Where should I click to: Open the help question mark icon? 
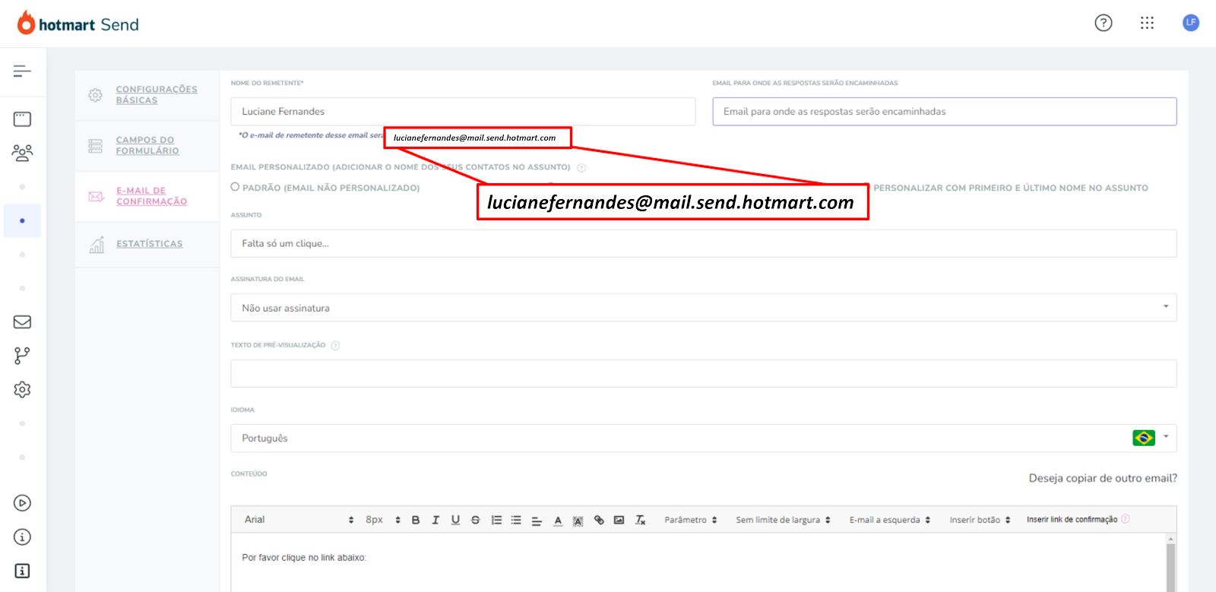pyautogui.click(x=1103, y=23)
